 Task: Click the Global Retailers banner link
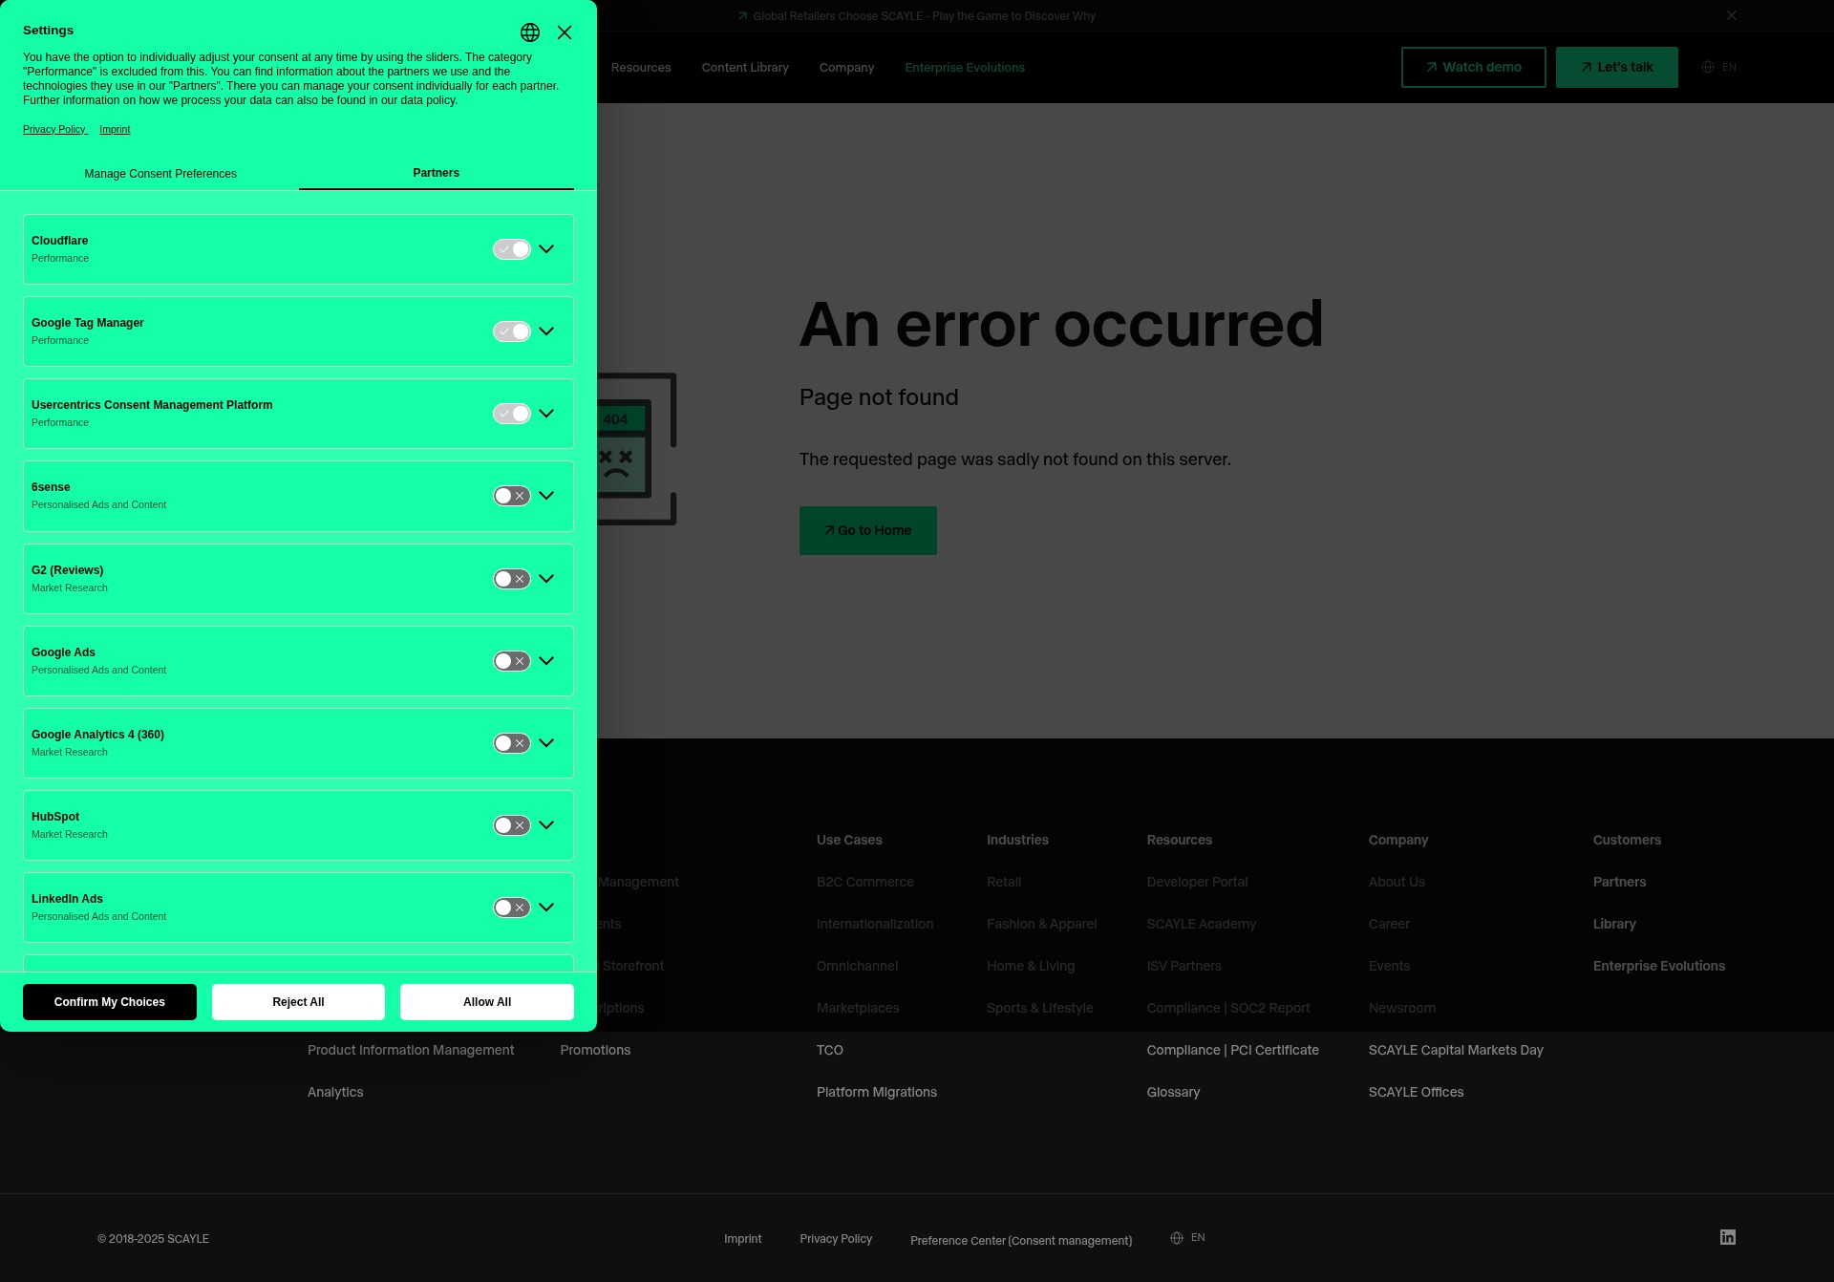[x=916, y=16]
